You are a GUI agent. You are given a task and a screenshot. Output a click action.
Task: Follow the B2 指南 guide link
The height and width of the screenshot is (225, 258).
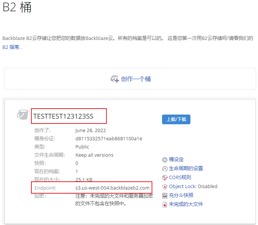pos(11,47)
